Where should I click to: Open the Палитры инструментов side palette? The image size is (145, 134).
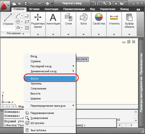click(x=141, y=82)
